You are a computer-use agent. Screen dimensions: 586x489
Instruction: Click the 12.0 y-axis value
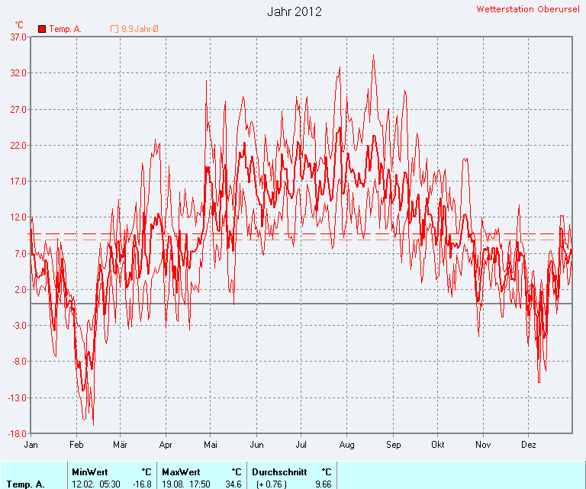click(x=18, y=217)
